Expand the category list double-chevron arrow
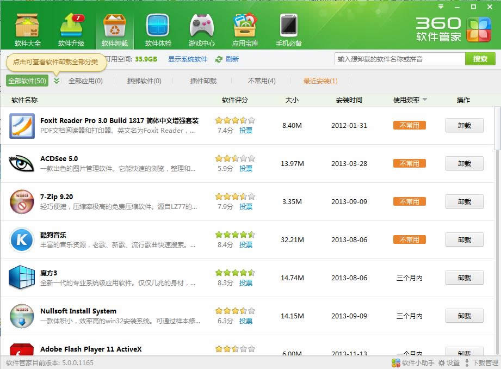The width and height of the screenshot is (501, 369). pos(57,81)
